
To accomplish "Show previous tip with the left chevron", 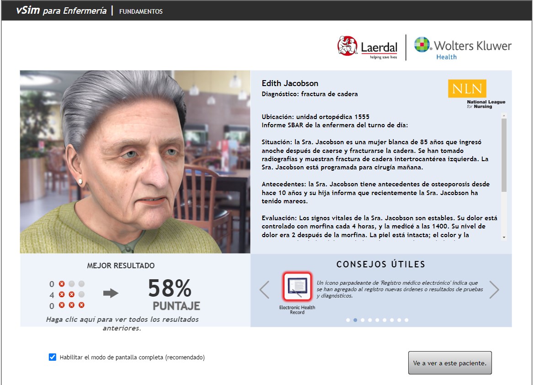I will point(264,289).
